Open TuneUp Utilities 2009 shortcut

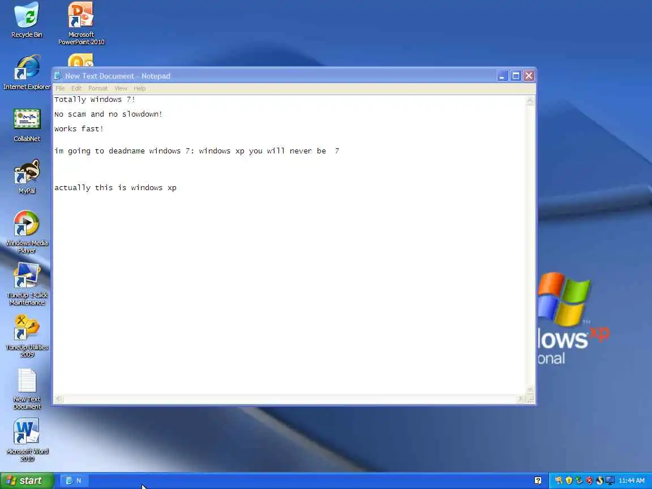(x=27, y=336)
